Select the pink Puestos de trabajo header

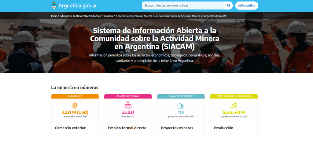point(128,96)
